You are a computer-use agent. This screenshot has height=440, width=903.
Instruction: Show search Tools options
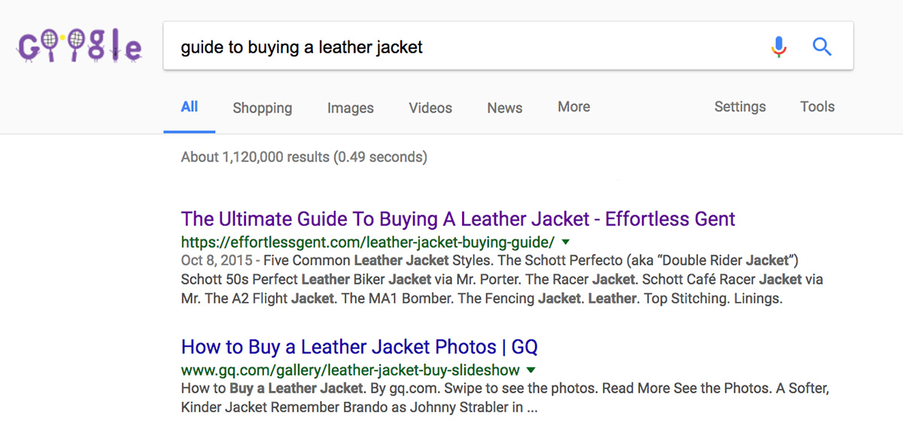(817, 107)
